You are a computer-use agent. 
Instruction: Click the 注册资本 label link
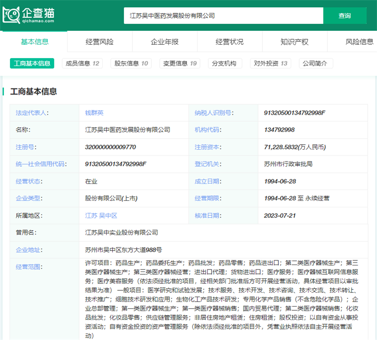click(207, 147)
